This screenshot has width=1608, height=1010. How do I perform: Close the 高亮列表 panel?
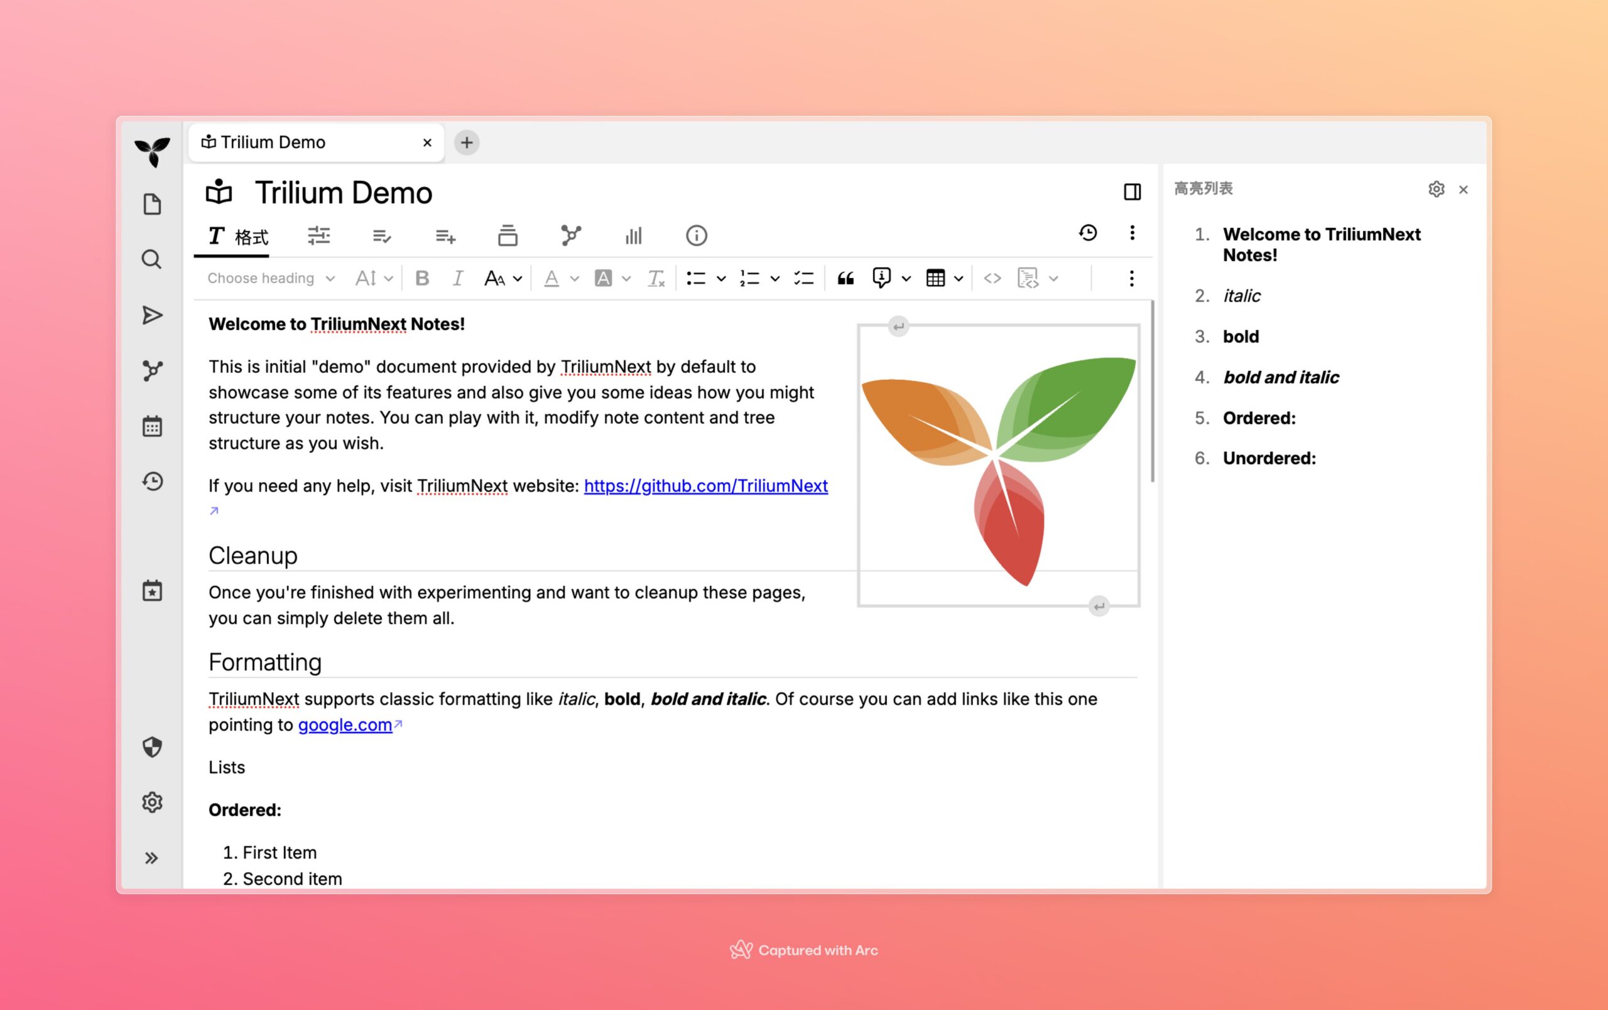[x=1463, y=190]
